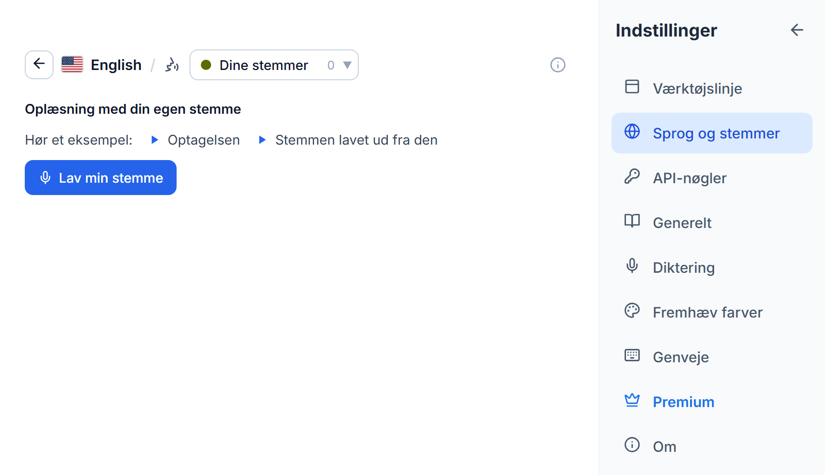Open the info circle icon near Dine stemmer
This screenshot has height=475, width=825.
point(558,65)
